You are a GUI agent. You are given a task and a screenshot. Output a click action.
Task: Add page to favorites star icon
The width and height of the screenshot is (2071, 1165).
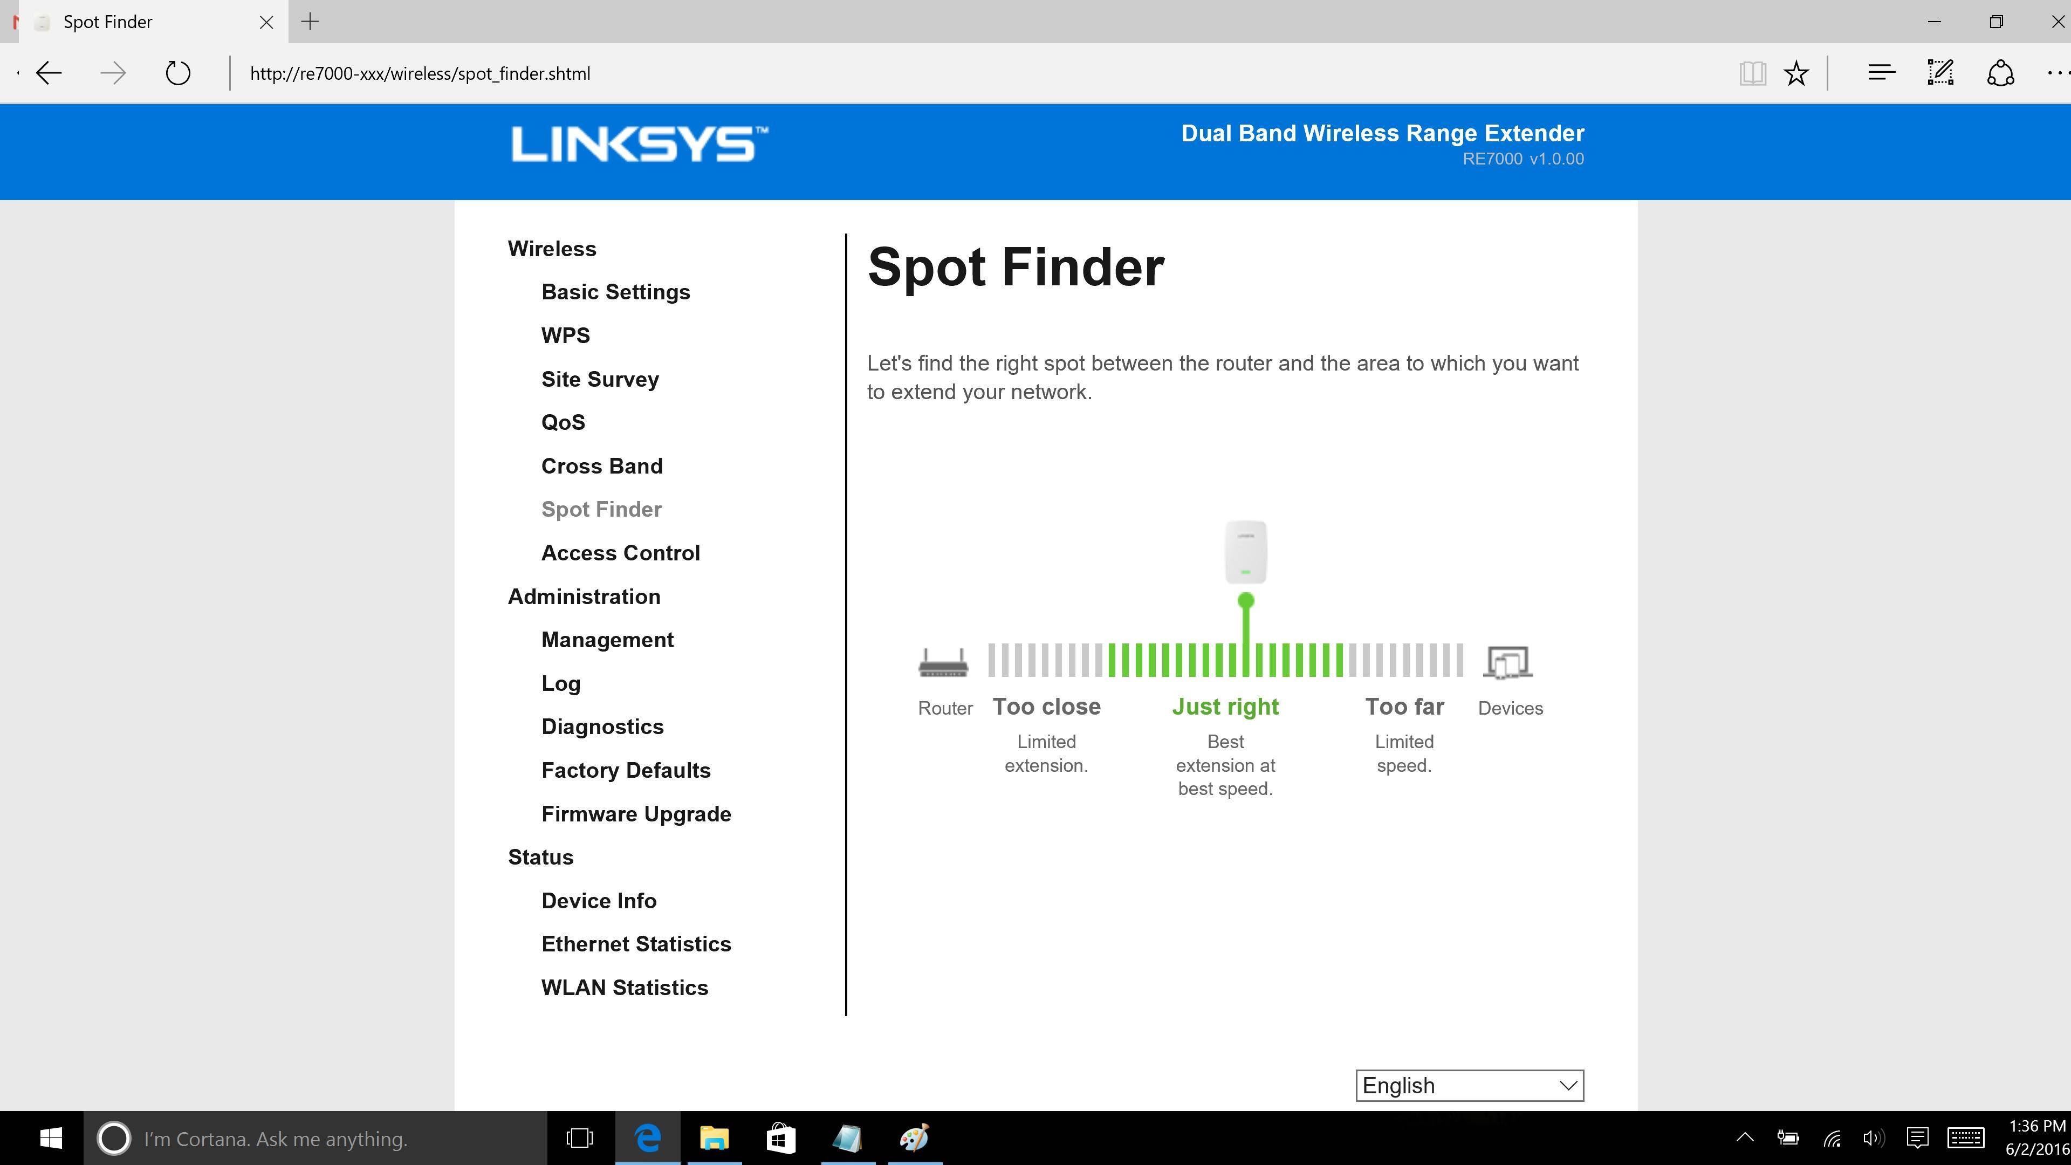coord(1795,73)
